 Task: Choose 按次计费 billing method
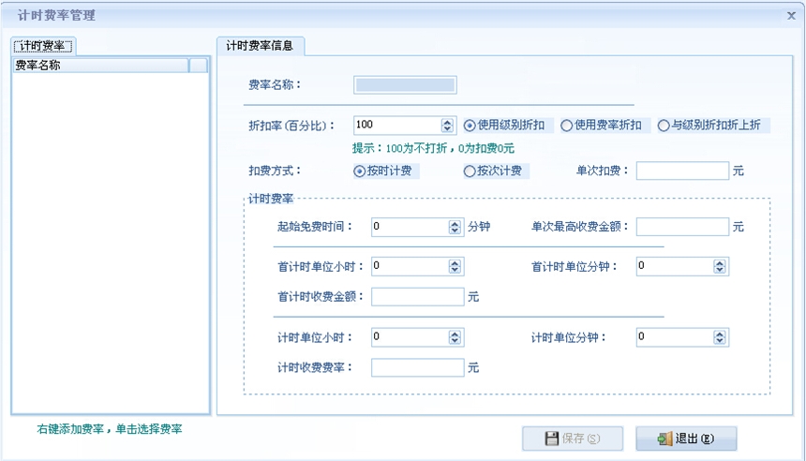tap(470, 171)
